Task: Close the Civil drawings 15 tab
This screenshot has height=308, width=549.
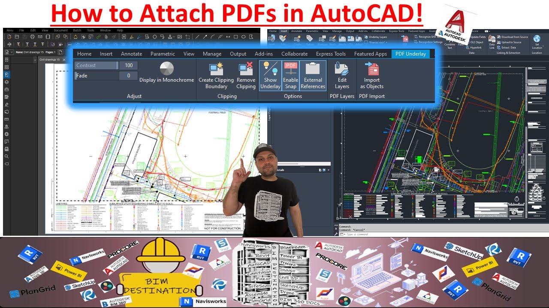Action: tap(64, 60)
